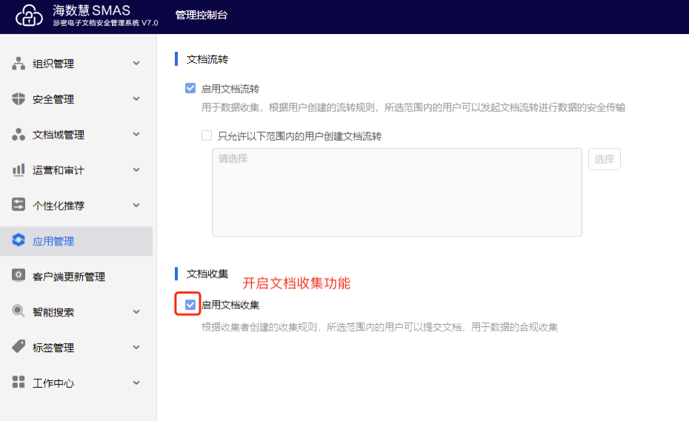Click the 安全管理 shield icon
689x421 pixels.
point(19,99)
